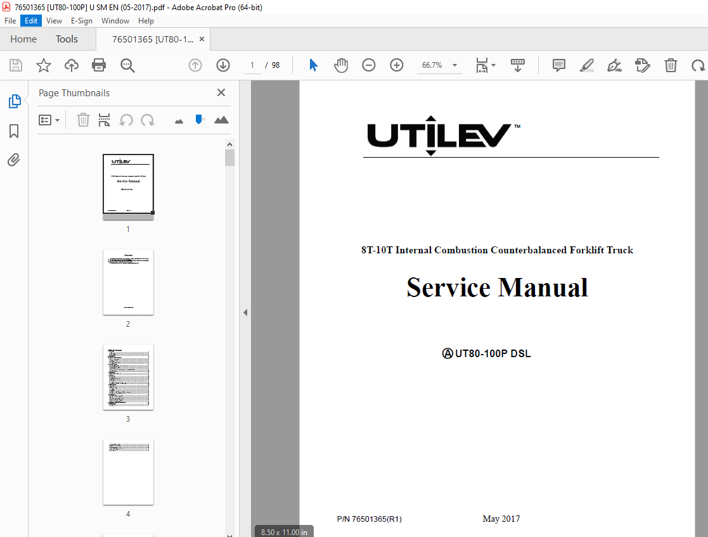Print the document with printer icon
The height and width of the screenshot is (537, 708).
[99, 65]
